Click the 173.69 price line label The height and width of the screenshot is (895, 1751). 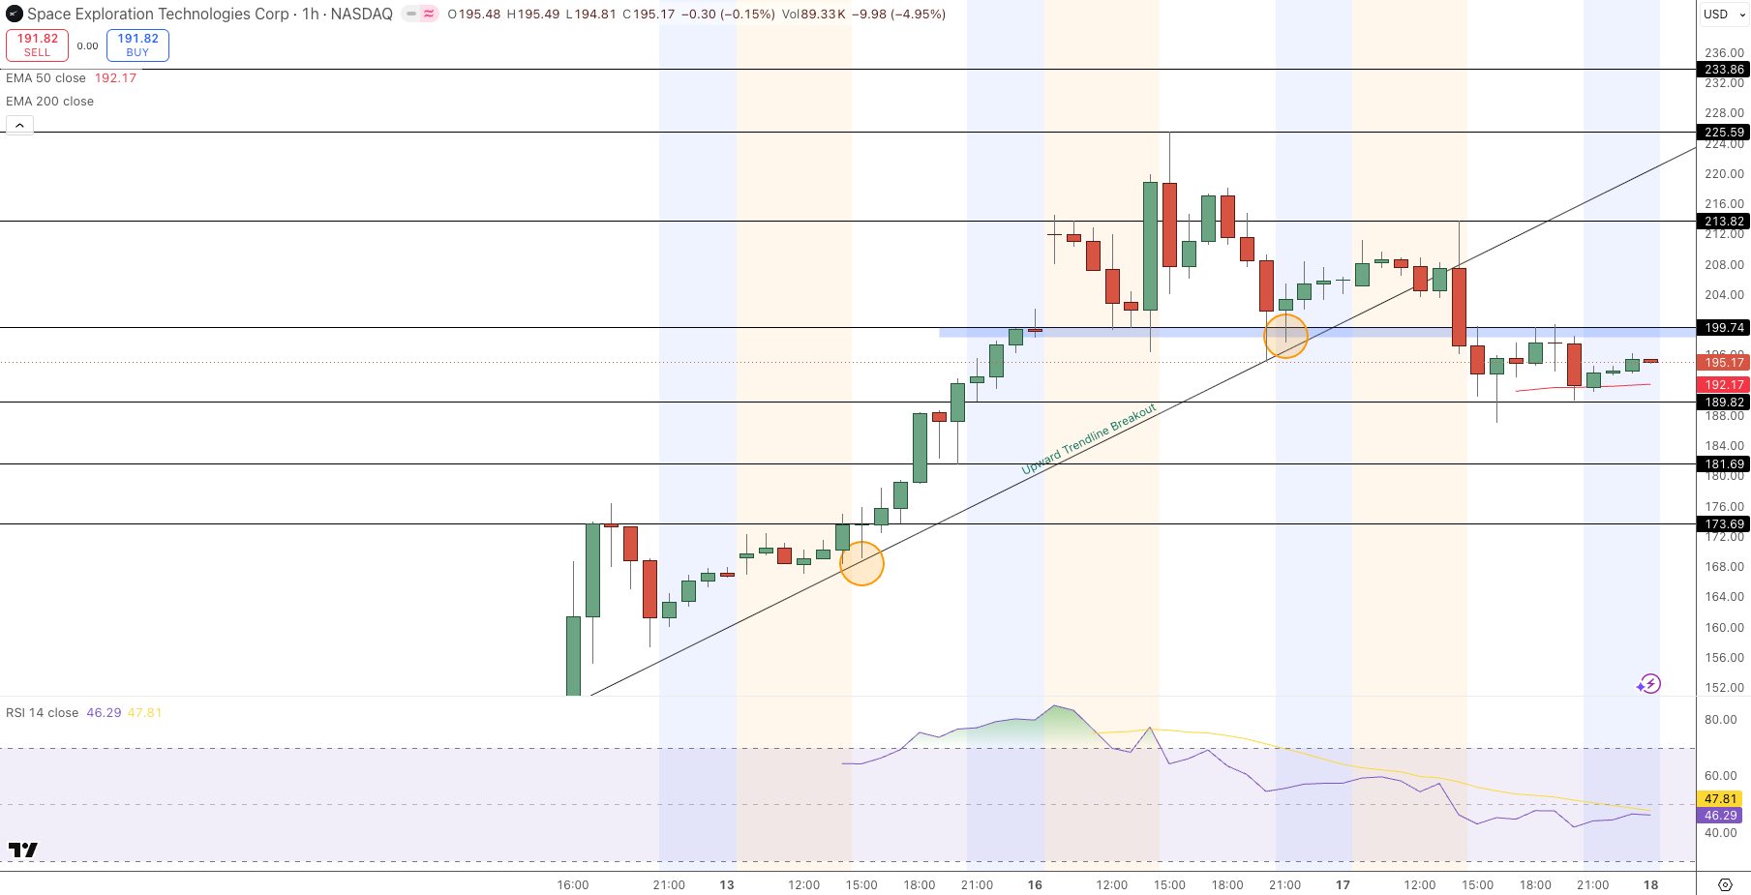click(x=1724, y=524)
